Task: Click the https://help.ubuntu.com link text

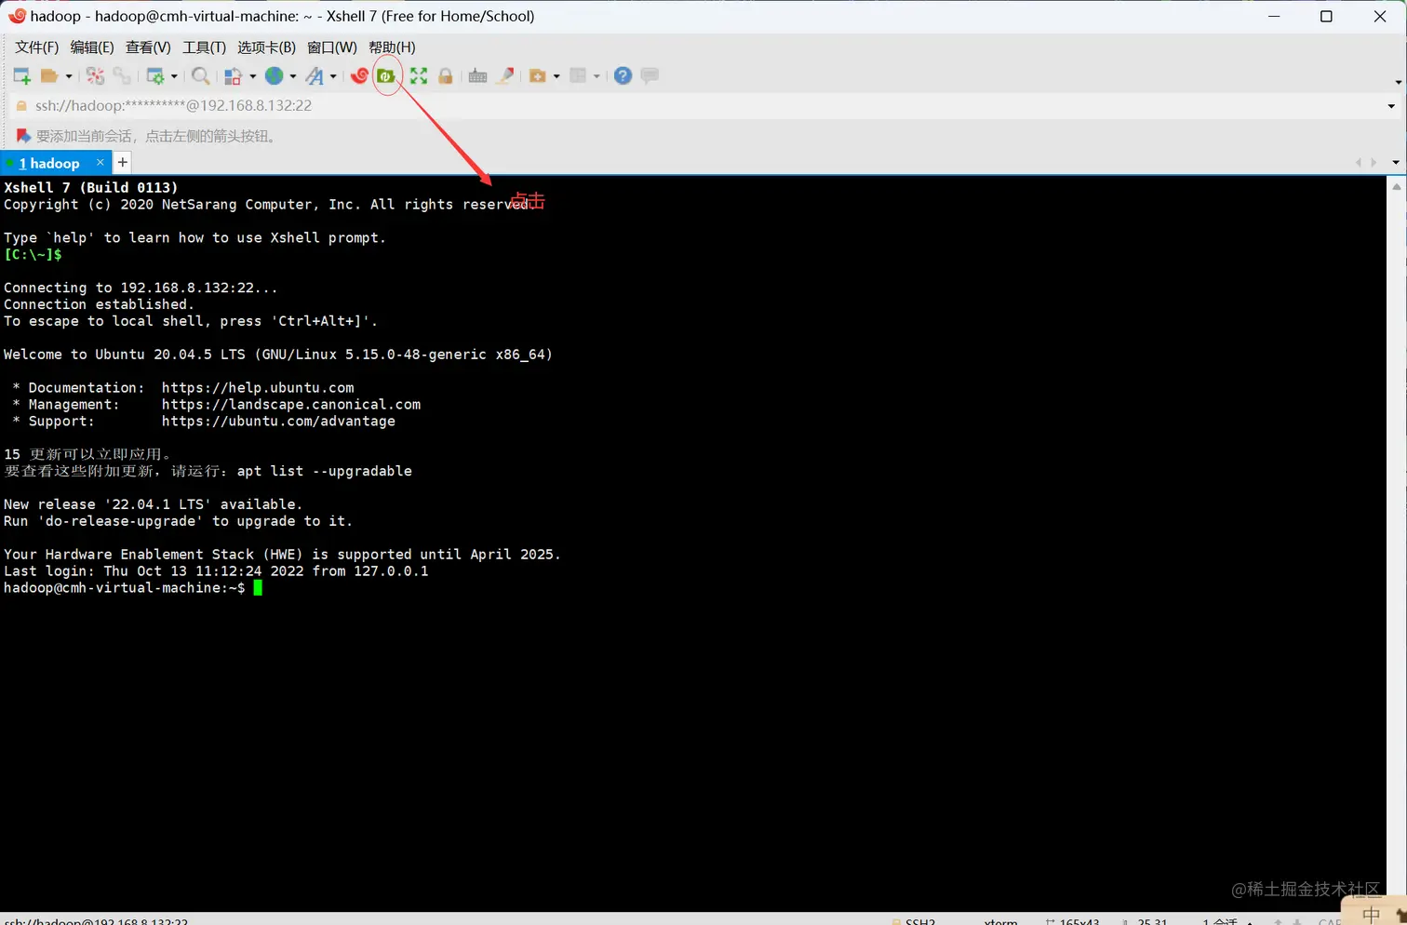Action: tap(258, 388)
